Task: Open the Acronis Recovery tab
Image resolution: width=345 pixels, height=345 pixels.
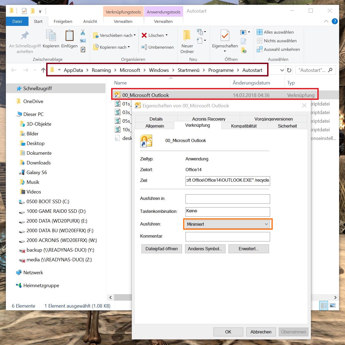Action: pos(209,119)
